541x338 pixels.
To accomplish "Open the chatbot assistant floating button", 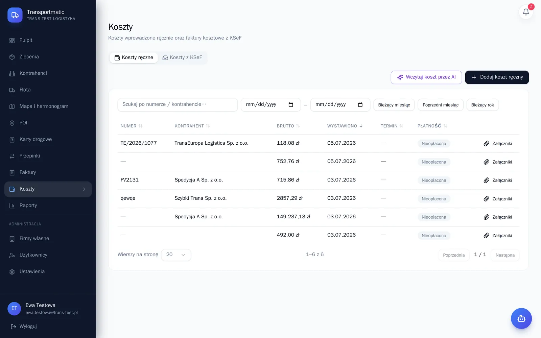I will tap(521, 318).
